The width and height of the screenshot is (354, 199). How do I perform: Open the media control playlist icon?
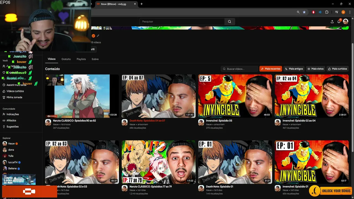337,12
